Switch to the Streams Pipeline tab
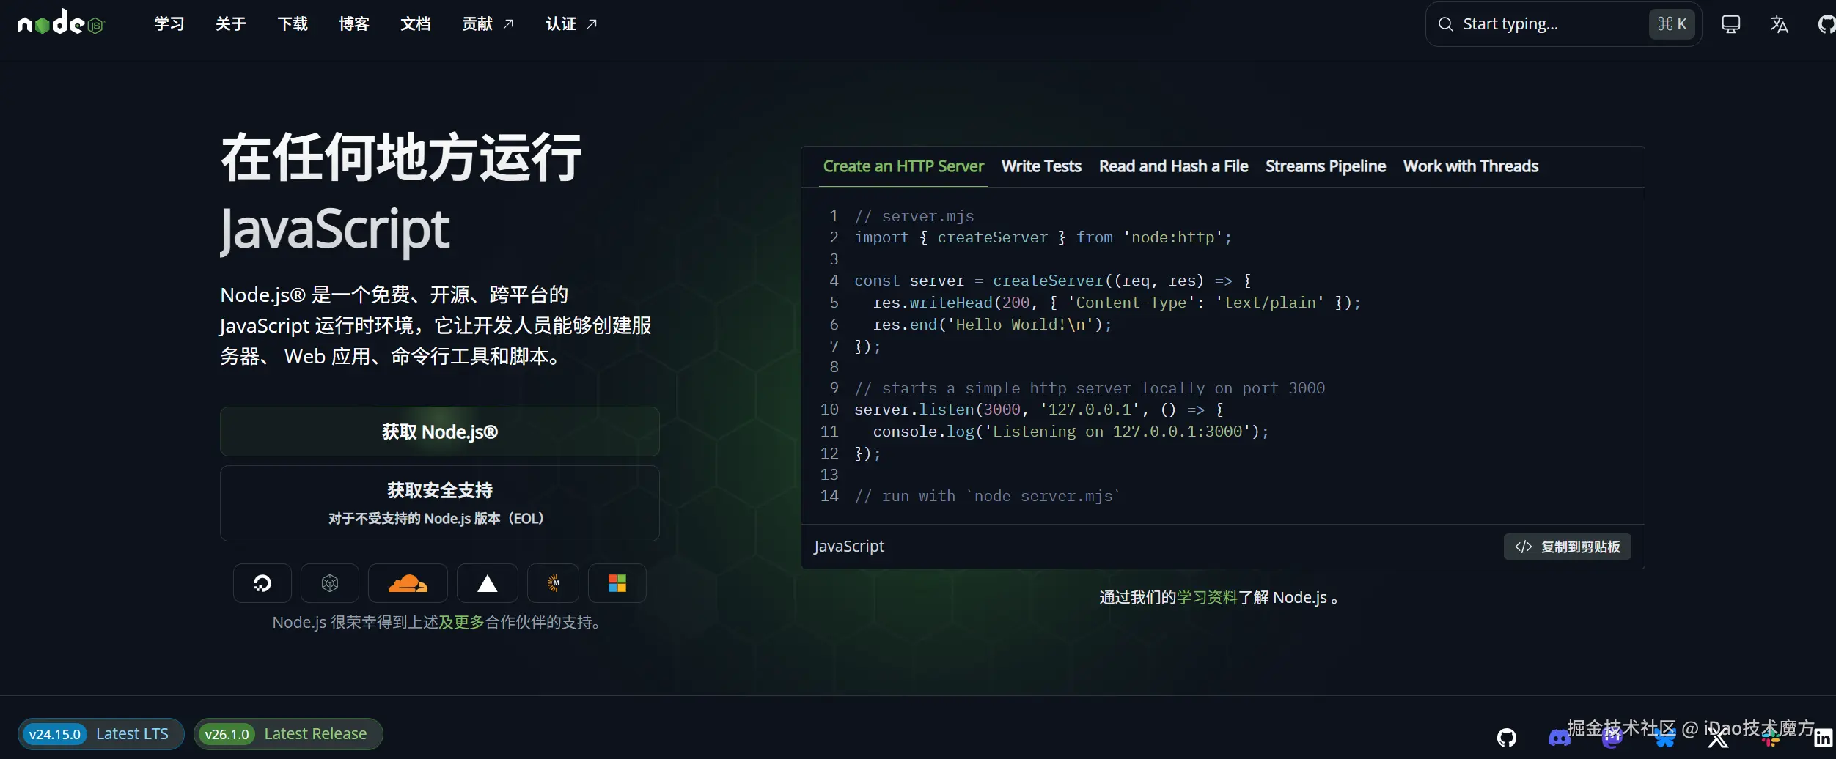This screenshot has height=759, width=1836. [x=1326, y=166]
